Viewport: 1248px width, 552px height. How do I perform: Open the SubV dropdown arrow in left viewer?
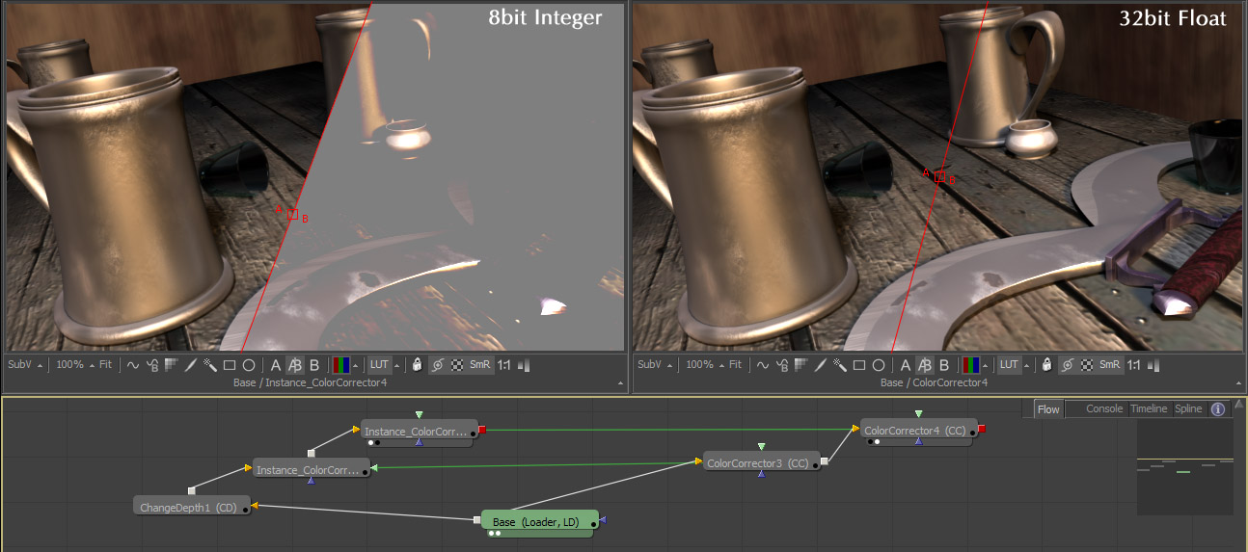(x=41, y=365)
